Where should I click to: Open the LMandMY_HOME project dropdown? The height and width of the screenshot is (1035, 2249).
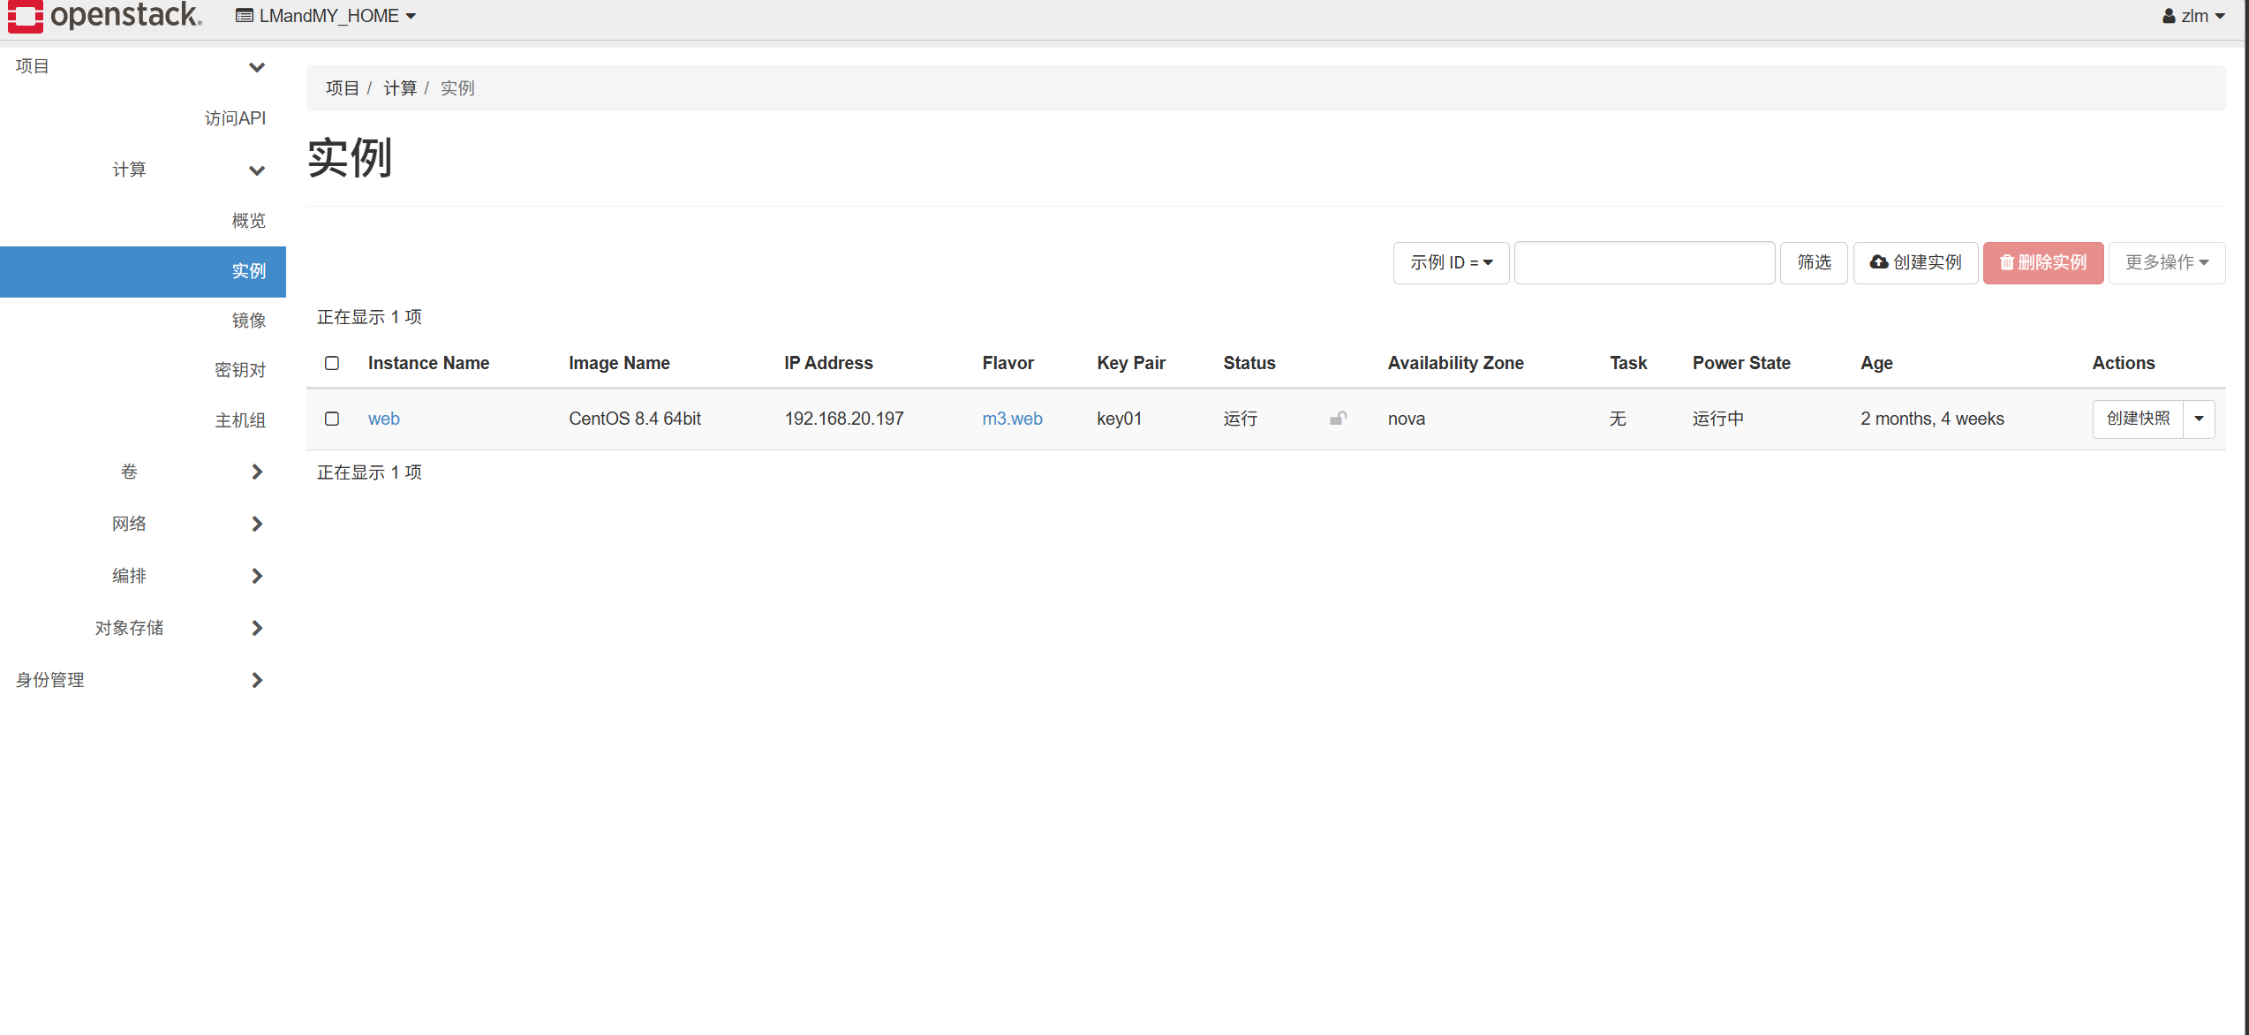(326, 16)
